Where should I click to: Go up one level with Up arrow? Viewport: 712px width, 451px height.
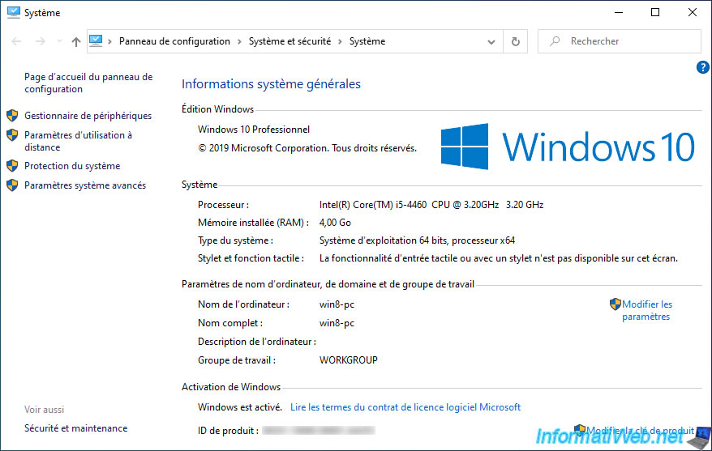click(75, 41)
